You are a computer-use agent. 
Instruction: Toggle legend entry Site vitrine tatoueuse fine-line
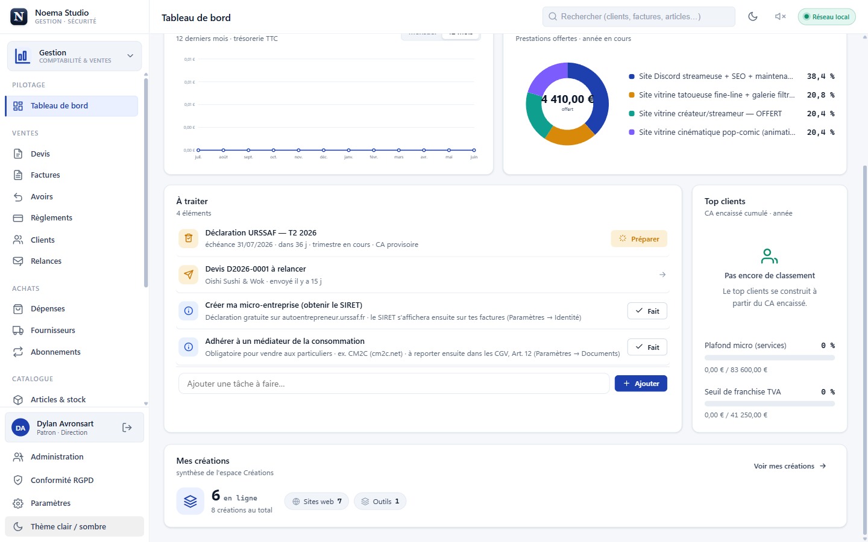732,95
